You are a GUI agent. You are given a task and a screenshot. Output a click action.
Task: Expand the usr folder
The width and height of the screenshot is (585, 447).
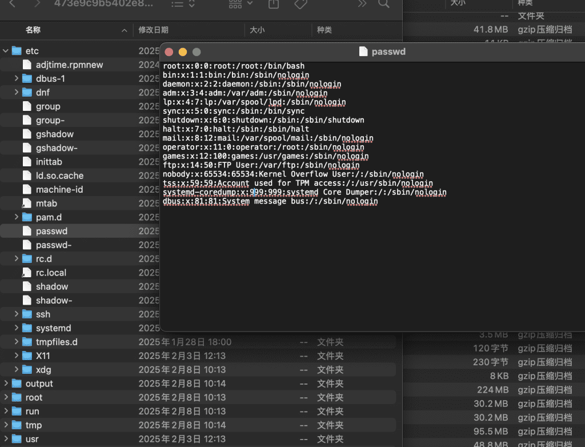pos(6,439)
